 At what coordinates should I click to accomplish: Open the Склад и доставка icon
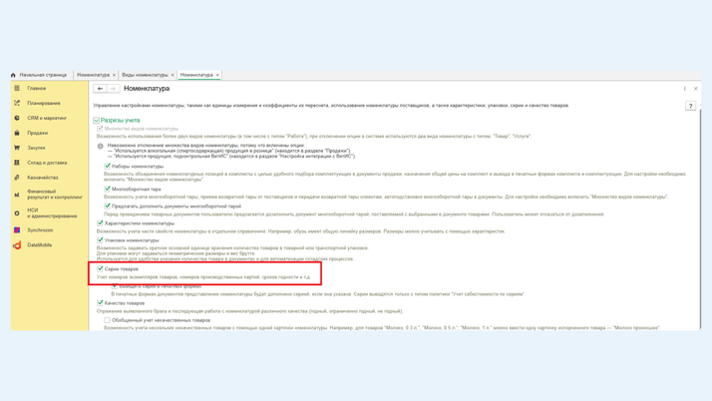point(17,163)
